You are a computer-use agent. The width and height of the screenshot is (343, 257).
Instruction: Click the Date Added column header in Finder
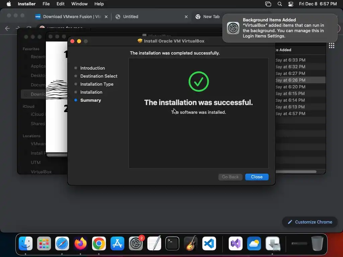pos(283,50)
